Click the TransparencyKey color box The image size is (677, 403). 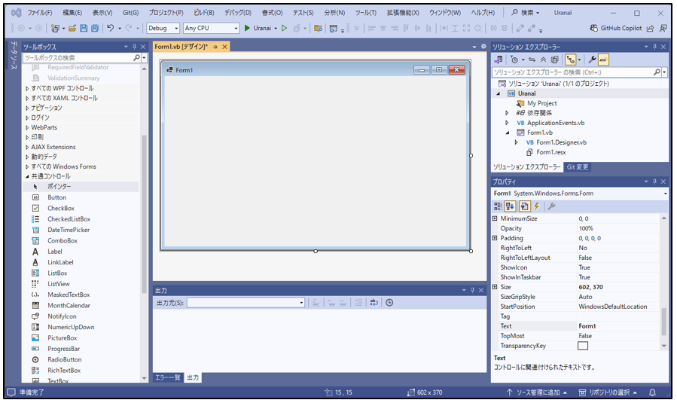[582, 346]
